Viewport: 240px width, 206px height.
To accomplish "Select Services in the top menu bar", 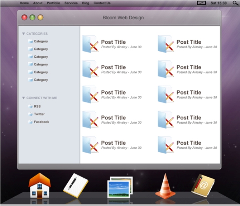I will 71,3.
